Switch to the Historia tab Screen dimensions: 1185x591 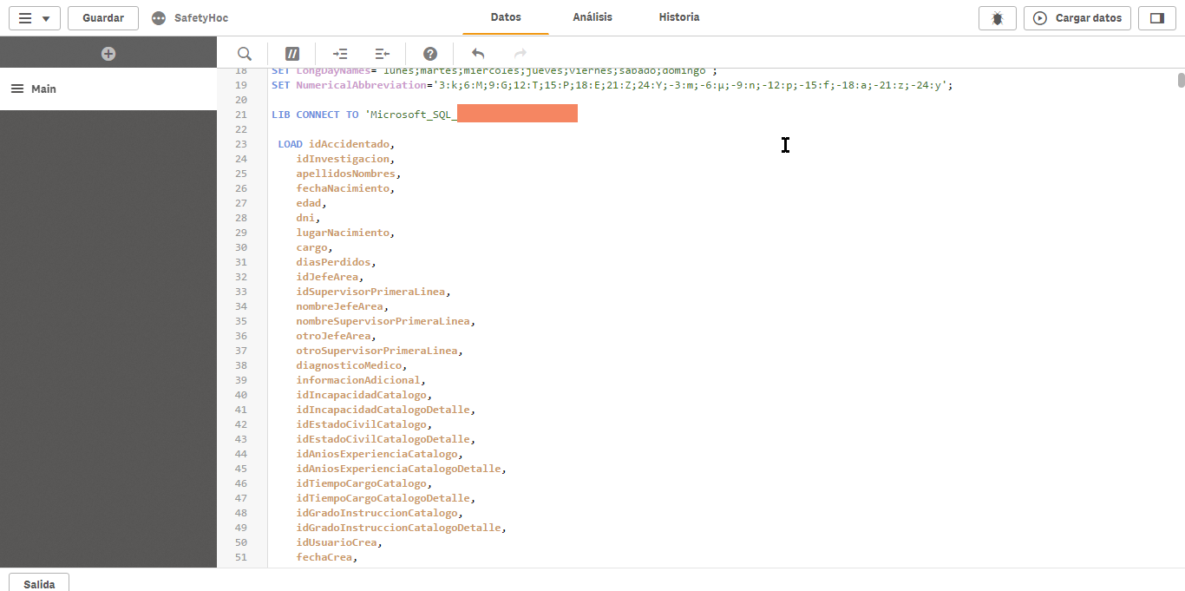click(678, 17)
